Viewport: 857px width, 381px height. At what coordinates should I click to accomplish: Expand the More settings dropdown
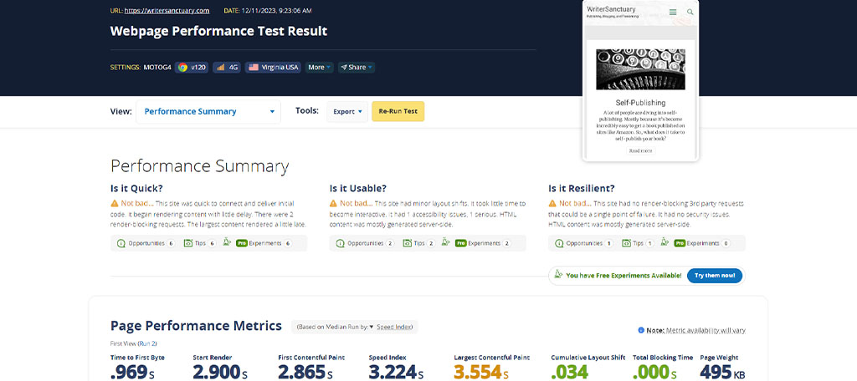(319, 67)
